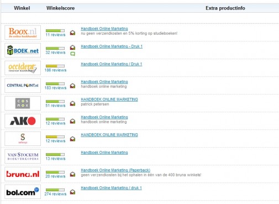This screenshot has height=204, width=279.
Task: View the 11 reviews for Boox.nl
Action: click(x=55, y=35)
